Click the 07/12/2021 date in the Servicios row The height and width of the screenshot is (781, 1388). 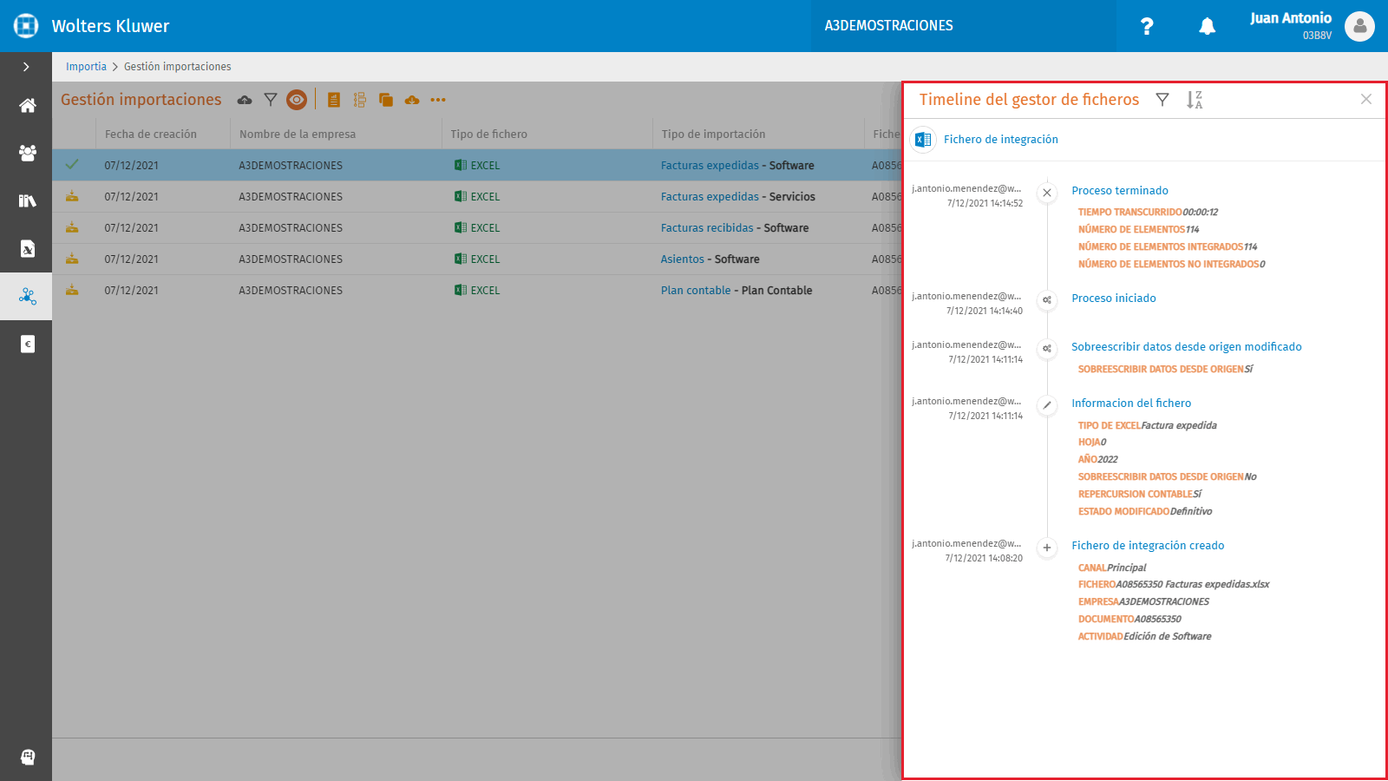click(x=131, y=197)
